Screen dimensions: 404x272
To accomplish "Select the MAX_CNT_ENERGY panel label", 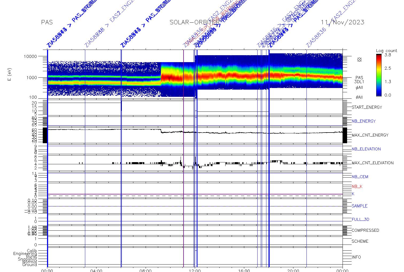I will click(x=370, y=135).
